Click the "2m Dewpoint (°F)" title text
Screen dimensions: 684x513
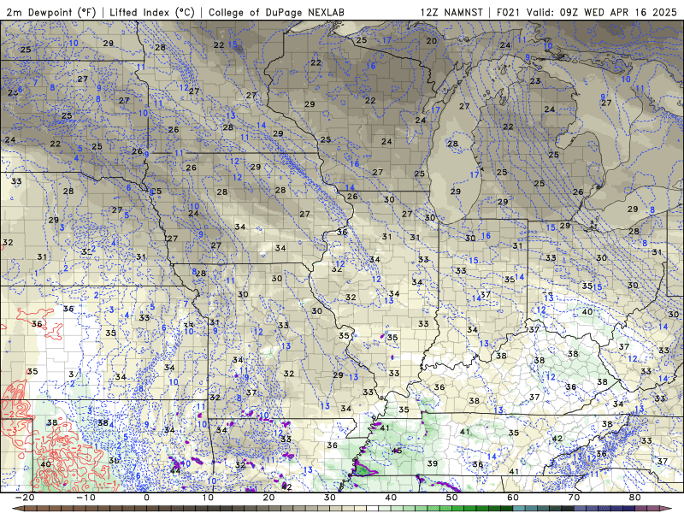pos(50,12)
